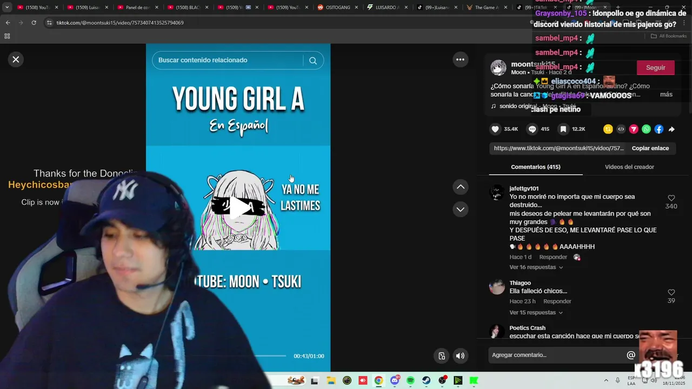Open Poetics Crash profile name
This screenshot has height=389, width=692.
527,328
